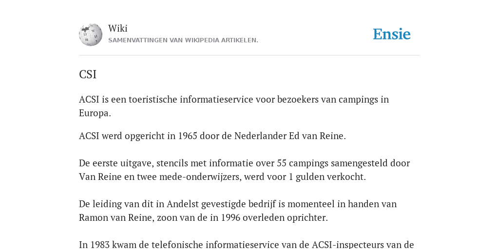Open the Ensie logo link
The image size is (499, 249).
[x=391, y=35]
